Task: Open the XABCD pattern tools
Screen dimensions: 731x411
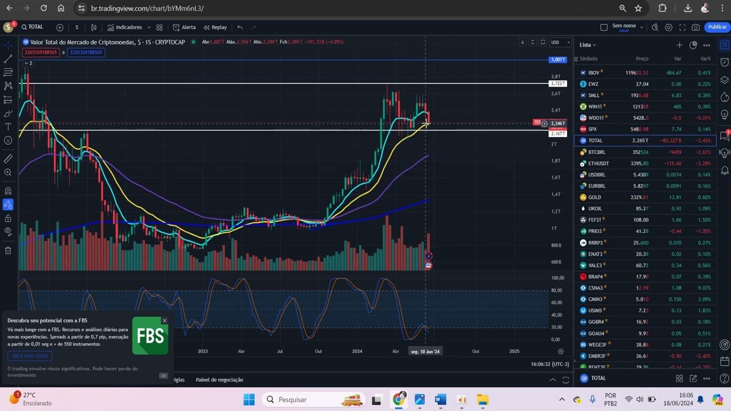Action: (x=8, y=86)
